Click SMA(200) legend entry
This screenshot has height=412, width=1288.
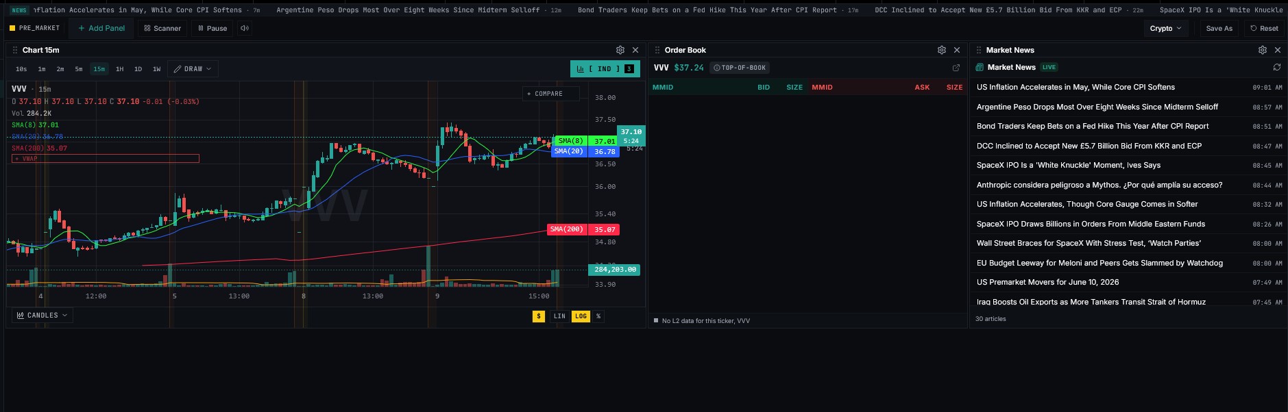39,149
